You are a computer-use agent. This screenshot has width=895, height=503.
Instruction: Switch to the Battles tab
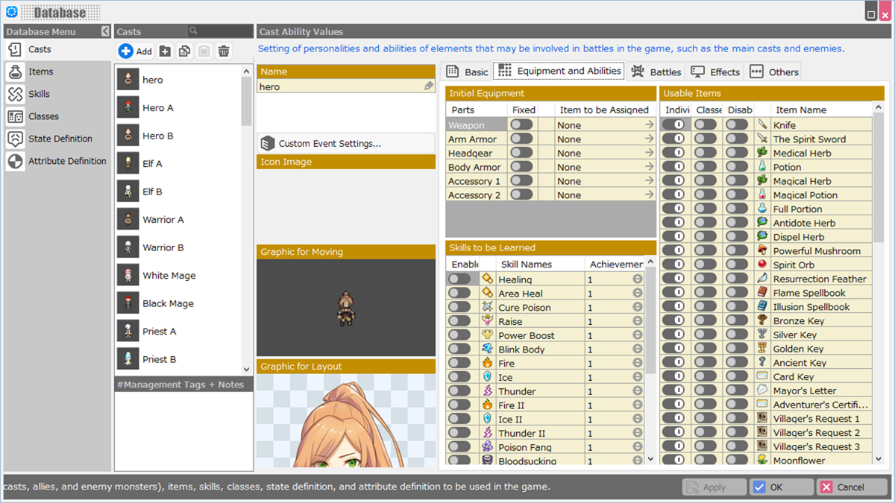coord(656,71)
